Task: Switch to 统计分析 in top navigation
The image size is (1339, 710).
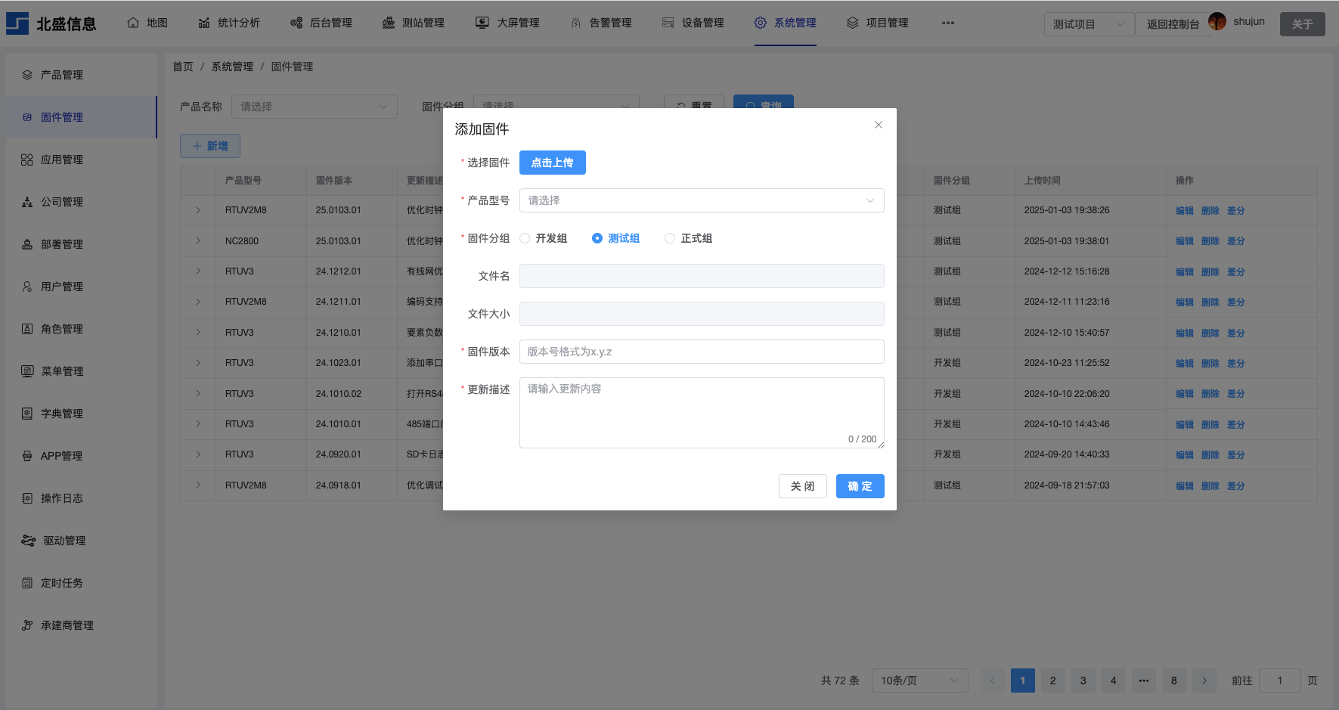Action: point(229,23)
